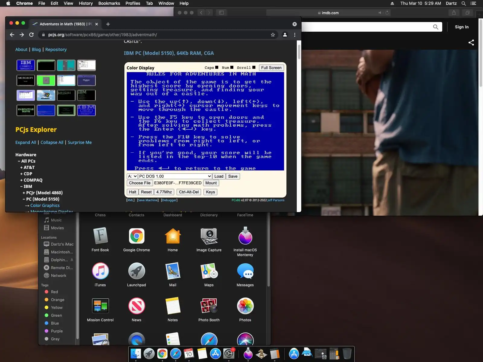Click the Chrome address bar

pos(157,35)
